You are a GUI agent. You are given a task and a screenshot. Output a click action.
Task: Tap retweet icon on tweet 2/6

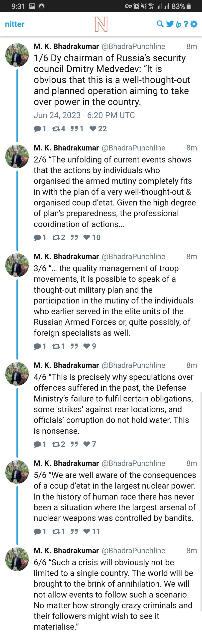click(56, 237)
